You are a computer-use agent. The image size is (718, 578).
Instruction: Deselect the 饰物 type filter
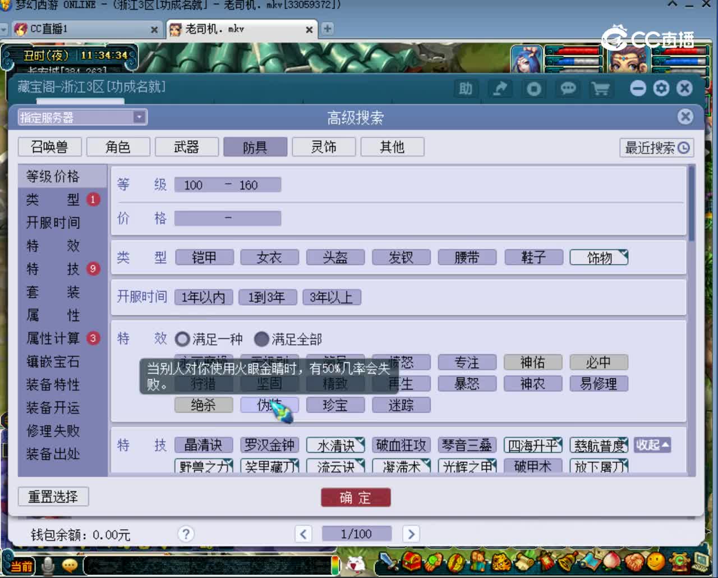tap(599, 258)
